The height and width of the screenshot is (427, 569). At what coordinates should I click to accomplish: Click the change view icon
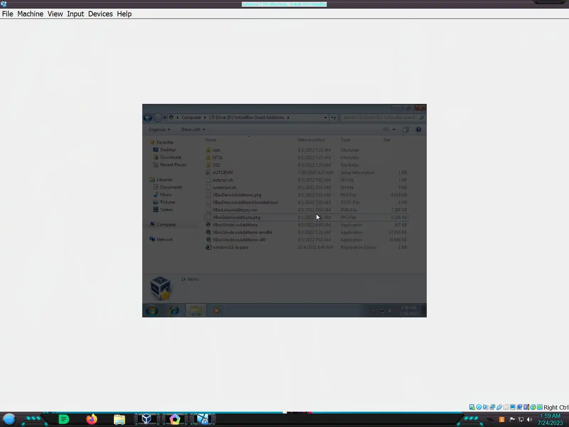[386, 130]
